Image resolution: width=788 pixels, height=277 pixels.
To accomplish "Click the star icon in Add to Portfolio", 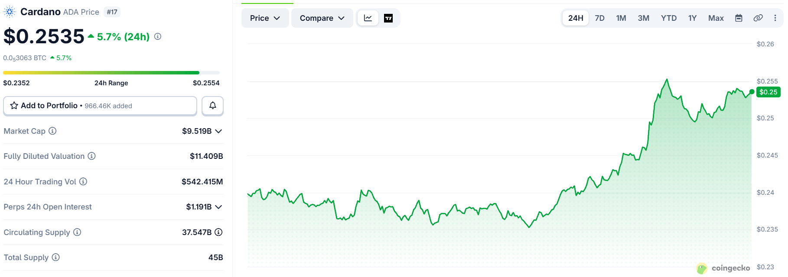I will [x=14, y=106].
